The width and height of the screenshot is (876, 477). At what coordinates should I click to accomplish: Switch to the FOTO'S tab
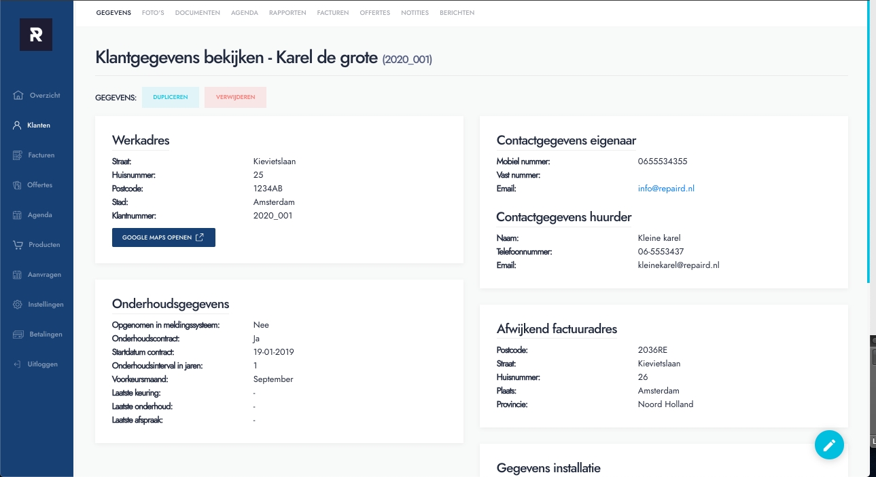point(152,12)
